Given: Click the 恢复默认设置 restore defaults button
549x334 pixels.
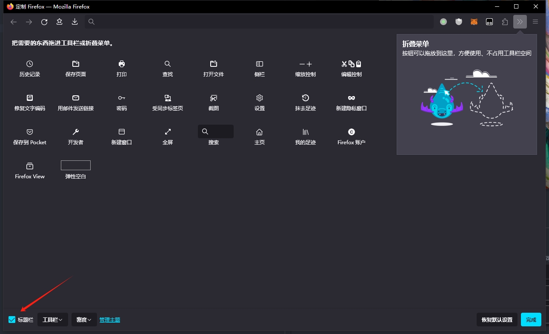Looking at the screenshot, I should coord(497,320).
